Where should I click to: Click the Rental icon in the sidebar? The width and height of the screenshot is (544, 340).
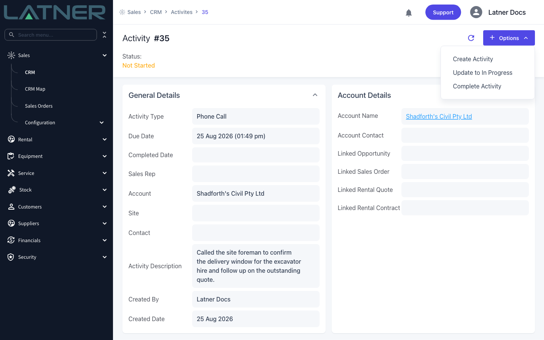pyautogui.click(x=11, y=139)
